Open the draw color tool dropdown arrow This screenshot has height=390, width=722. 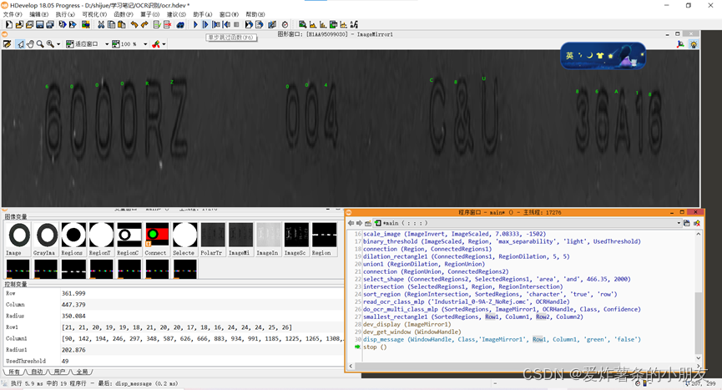[164, 44]
